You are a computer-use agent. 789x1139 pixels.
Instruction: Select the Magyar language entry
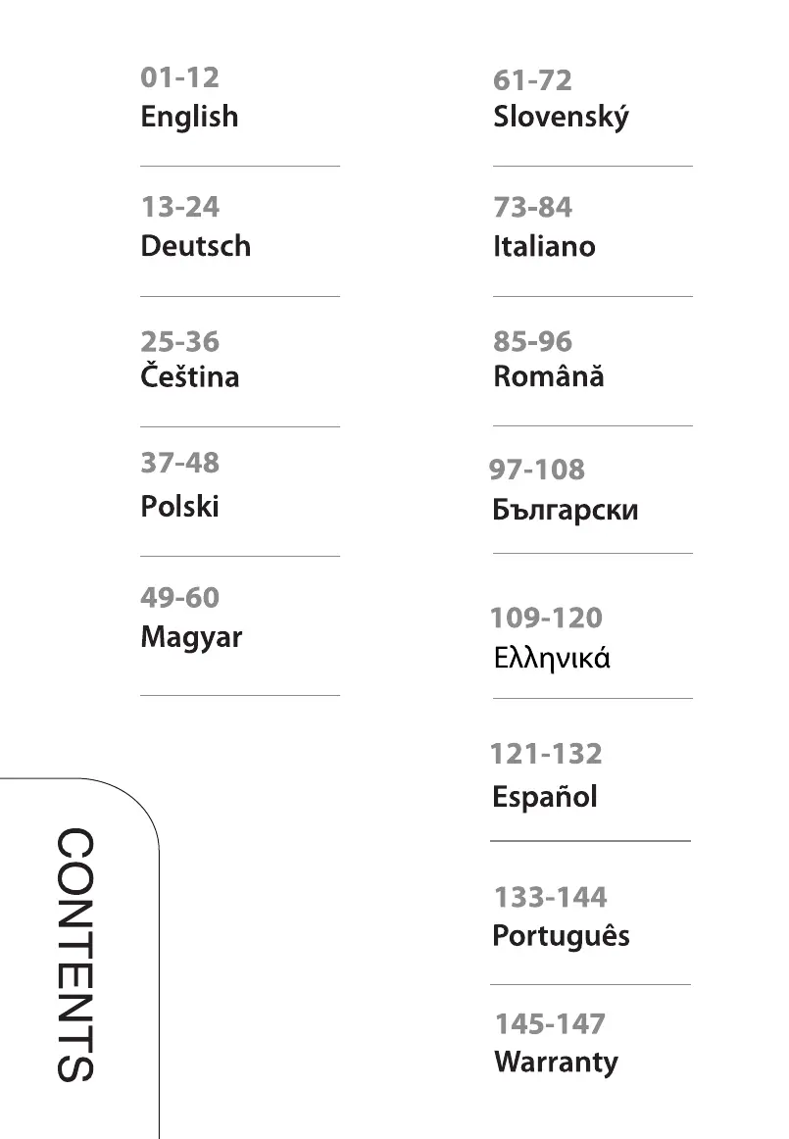(x=191, y=637)
